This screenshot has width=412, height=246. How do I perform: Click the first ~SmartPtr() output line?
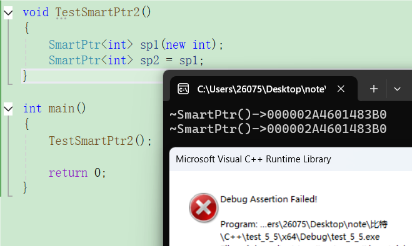click(x=278, y=115)
